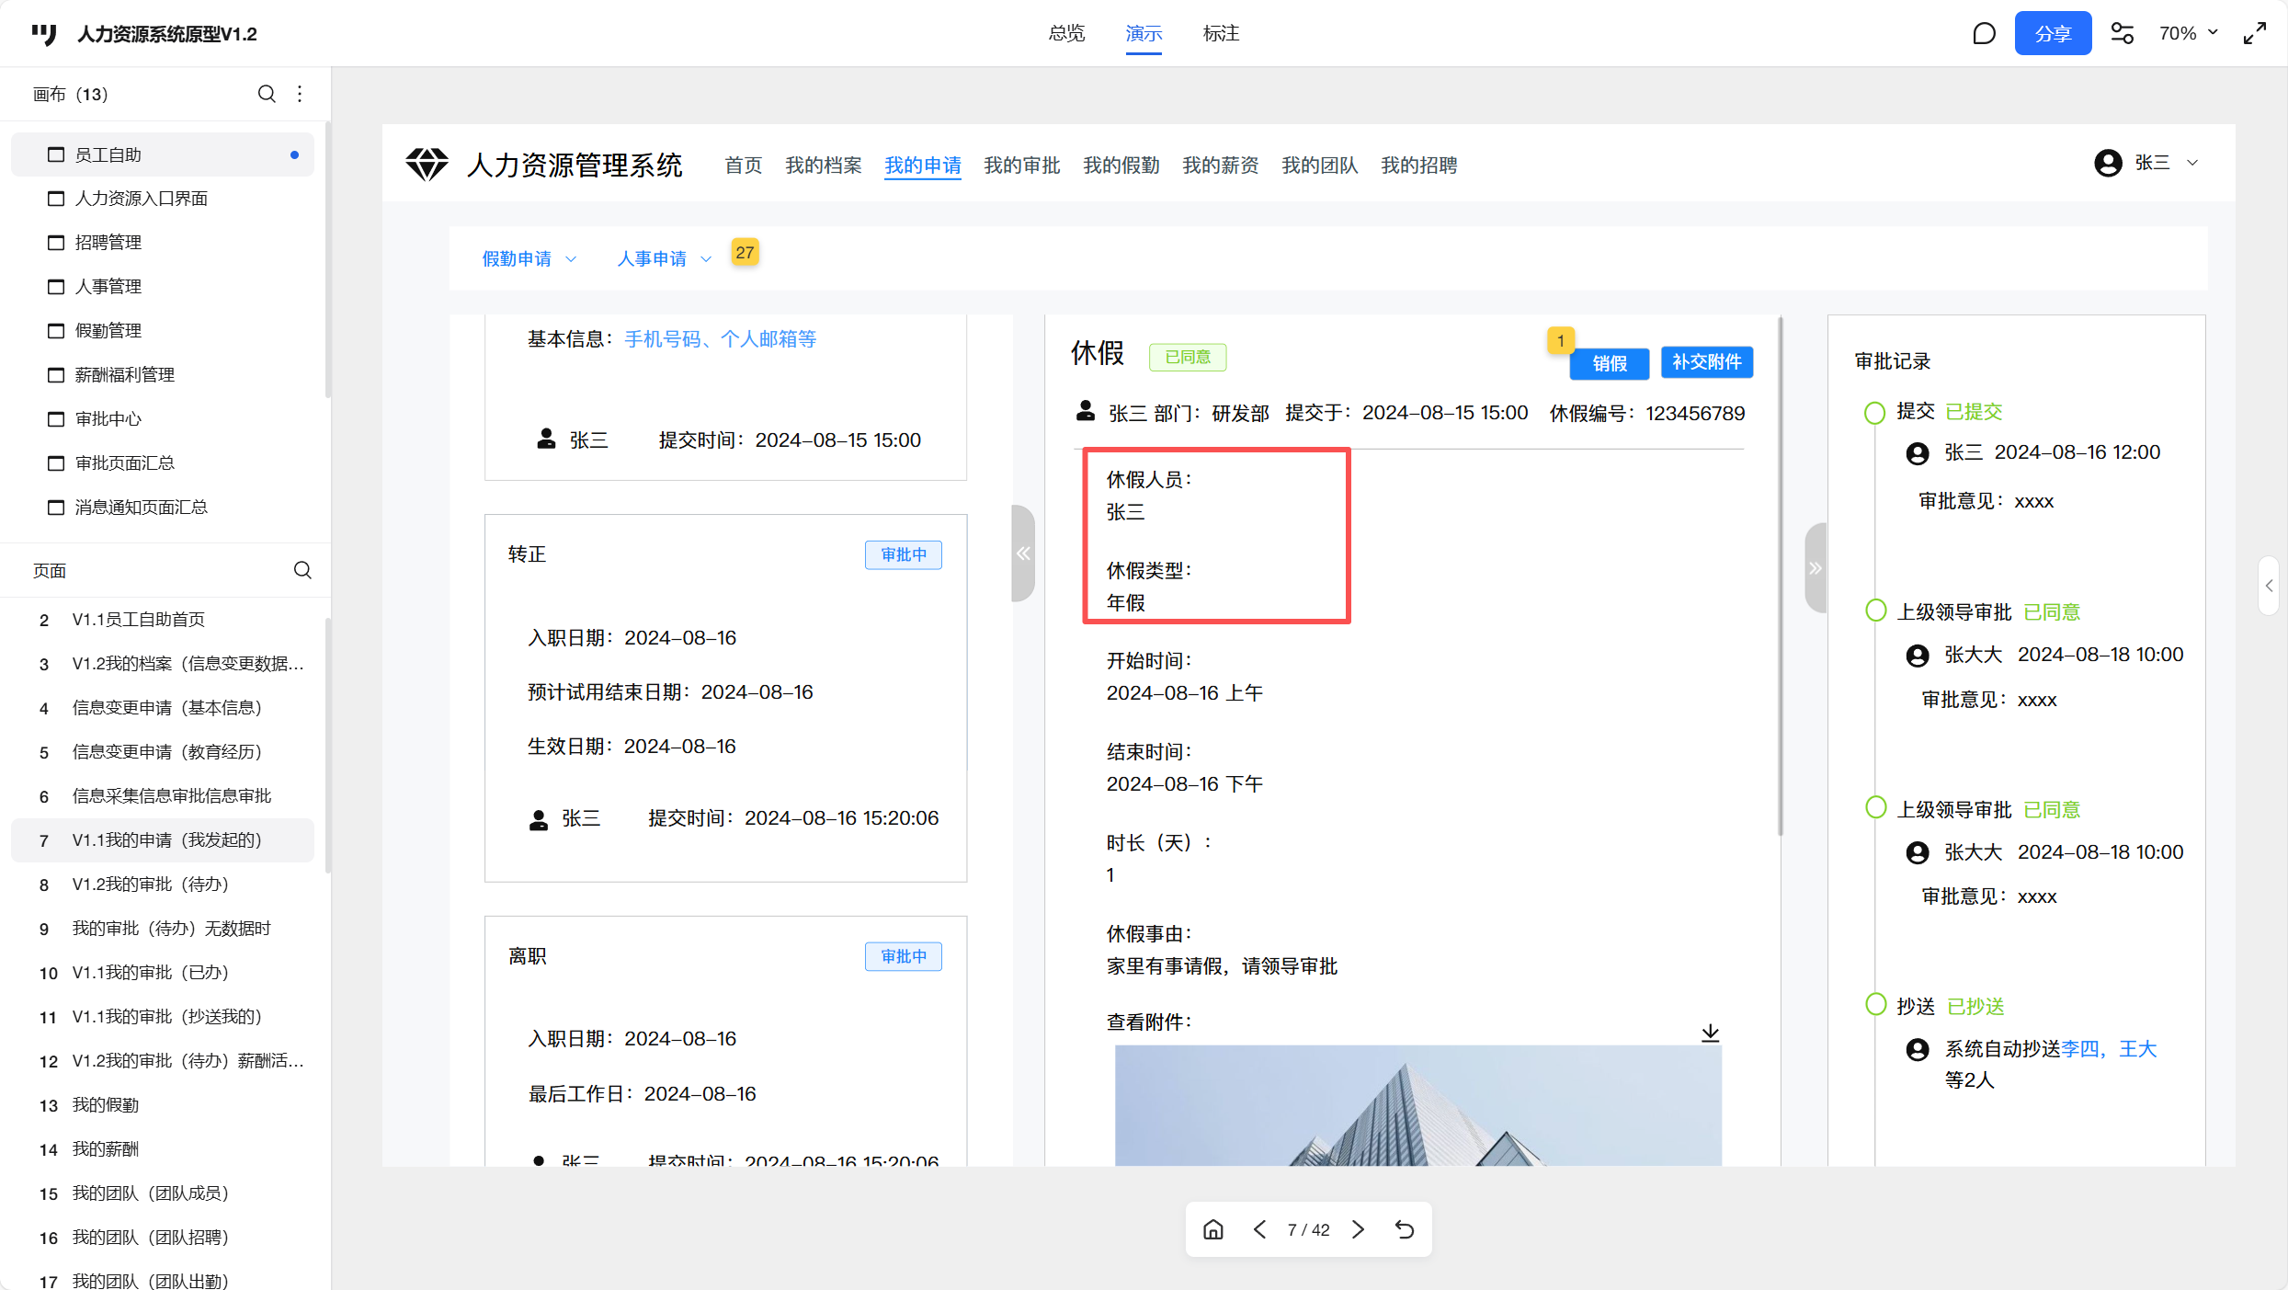Go to home page of prototype
Image resolution: width=2288 pixels, height=1290 pixels.
click(x=1213, y=1229)
